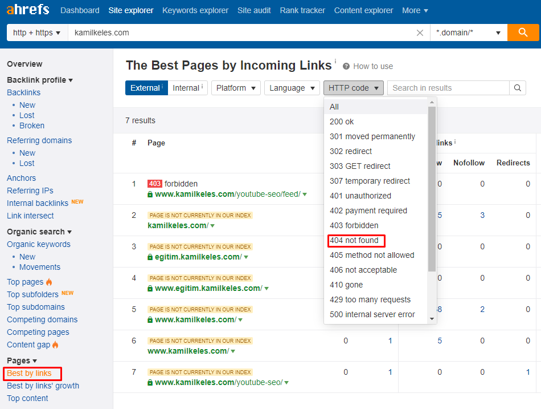Collapse the Backlink profile section

(40, 80)
